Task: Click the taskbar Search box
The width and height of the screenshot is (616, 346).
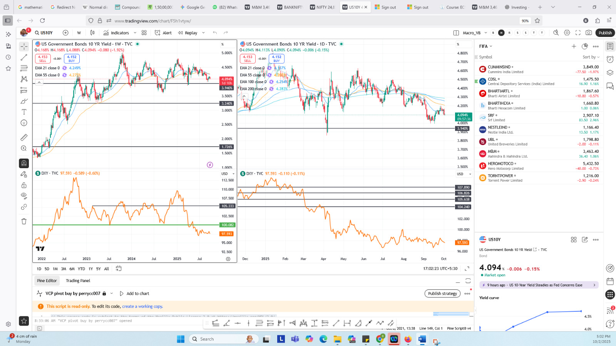Action: tap(224, 339)
